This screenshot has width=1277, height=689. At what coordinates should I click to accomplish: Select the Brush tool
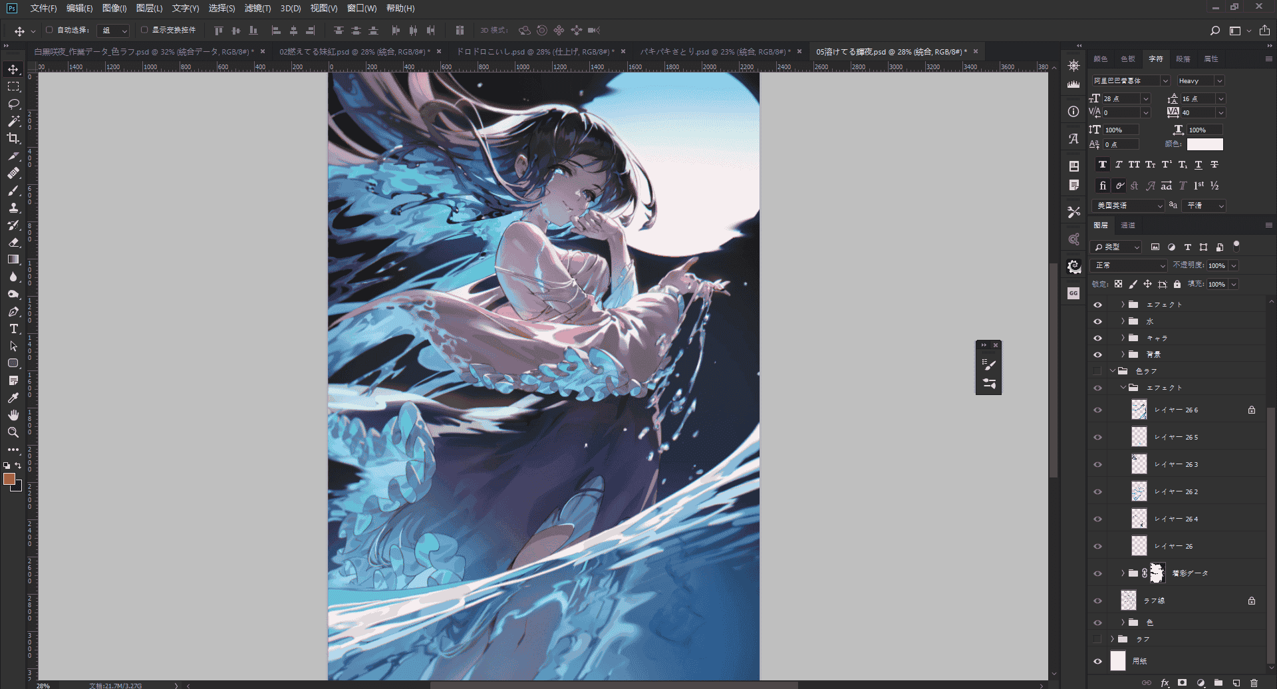coord(13,191)
